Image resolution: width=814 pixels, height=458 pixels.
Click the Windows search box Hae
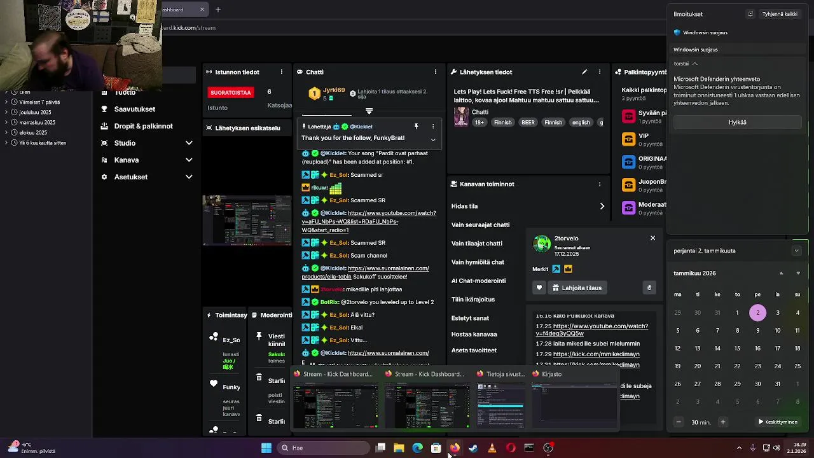point(323,448)
